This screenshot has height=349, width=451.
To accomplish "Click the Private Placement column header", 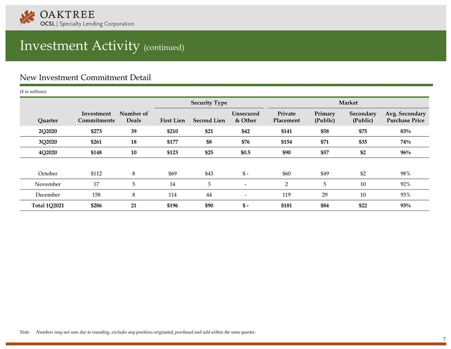I will click(x=287, y=117).
